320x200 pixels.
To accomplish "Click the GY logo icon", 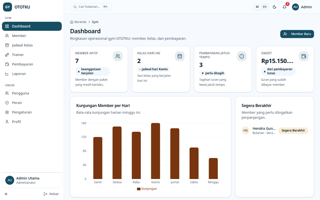I will [x=7, y=7].
